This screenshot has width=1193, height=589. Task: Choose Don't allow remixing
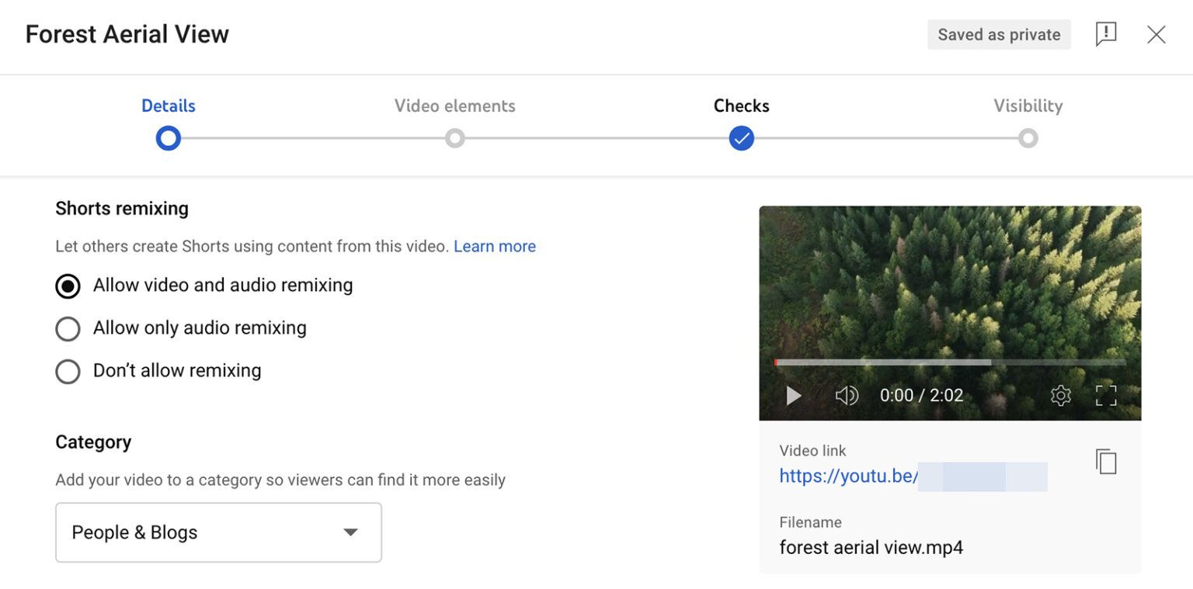68,371
